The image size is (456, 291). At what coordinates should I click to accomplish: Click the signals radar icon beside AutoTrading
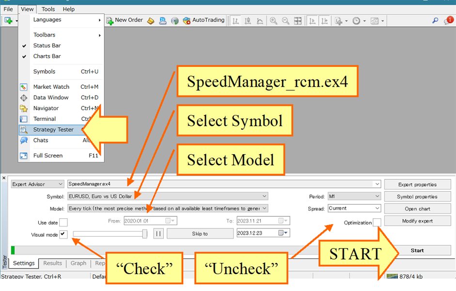pos(175,21)
